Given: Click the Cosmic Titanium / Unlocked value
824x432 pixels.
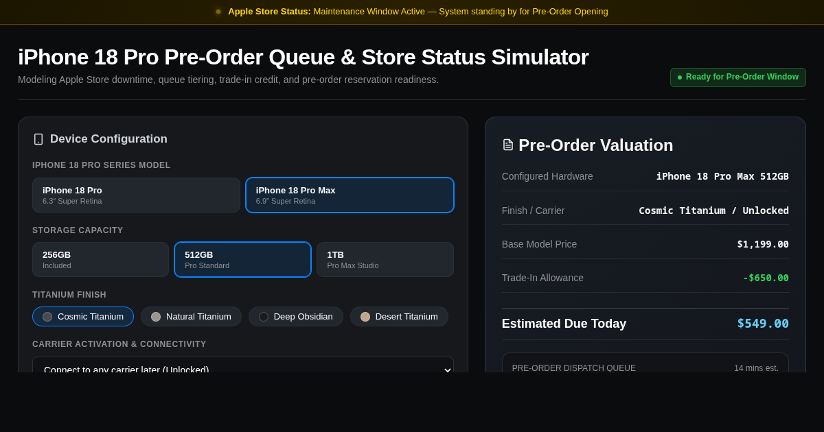Looking at the screenshot, I should coord(713,211).
